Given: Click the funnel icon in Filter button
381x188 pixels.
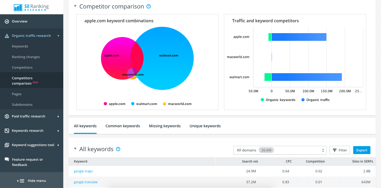Looking at the screenshot, I should (x=335, y=150).
